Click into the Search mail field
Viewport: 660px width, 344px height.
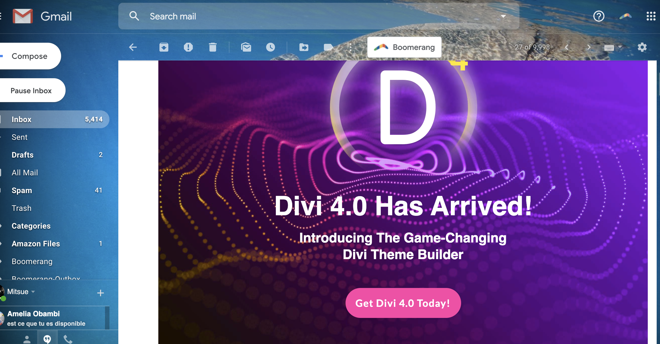(x=319, y=16)
